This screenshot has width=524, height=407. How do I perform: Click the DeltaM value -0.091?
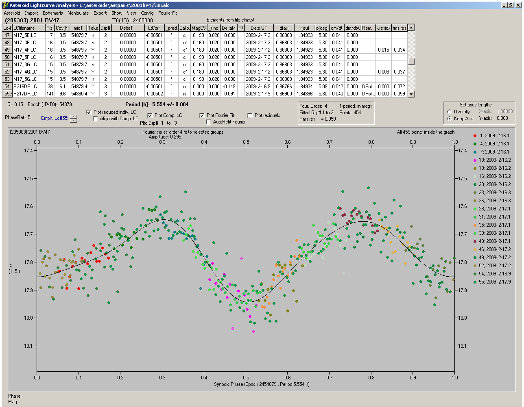tap(229, 94)
